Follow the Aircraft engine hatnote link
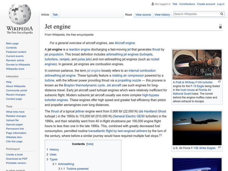 click(x=125, y=43)
